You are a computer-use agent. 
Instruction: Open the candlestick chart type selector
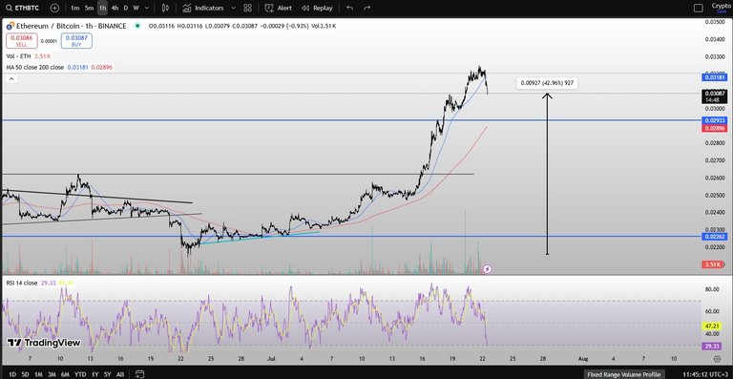click(x=164, y=8)
